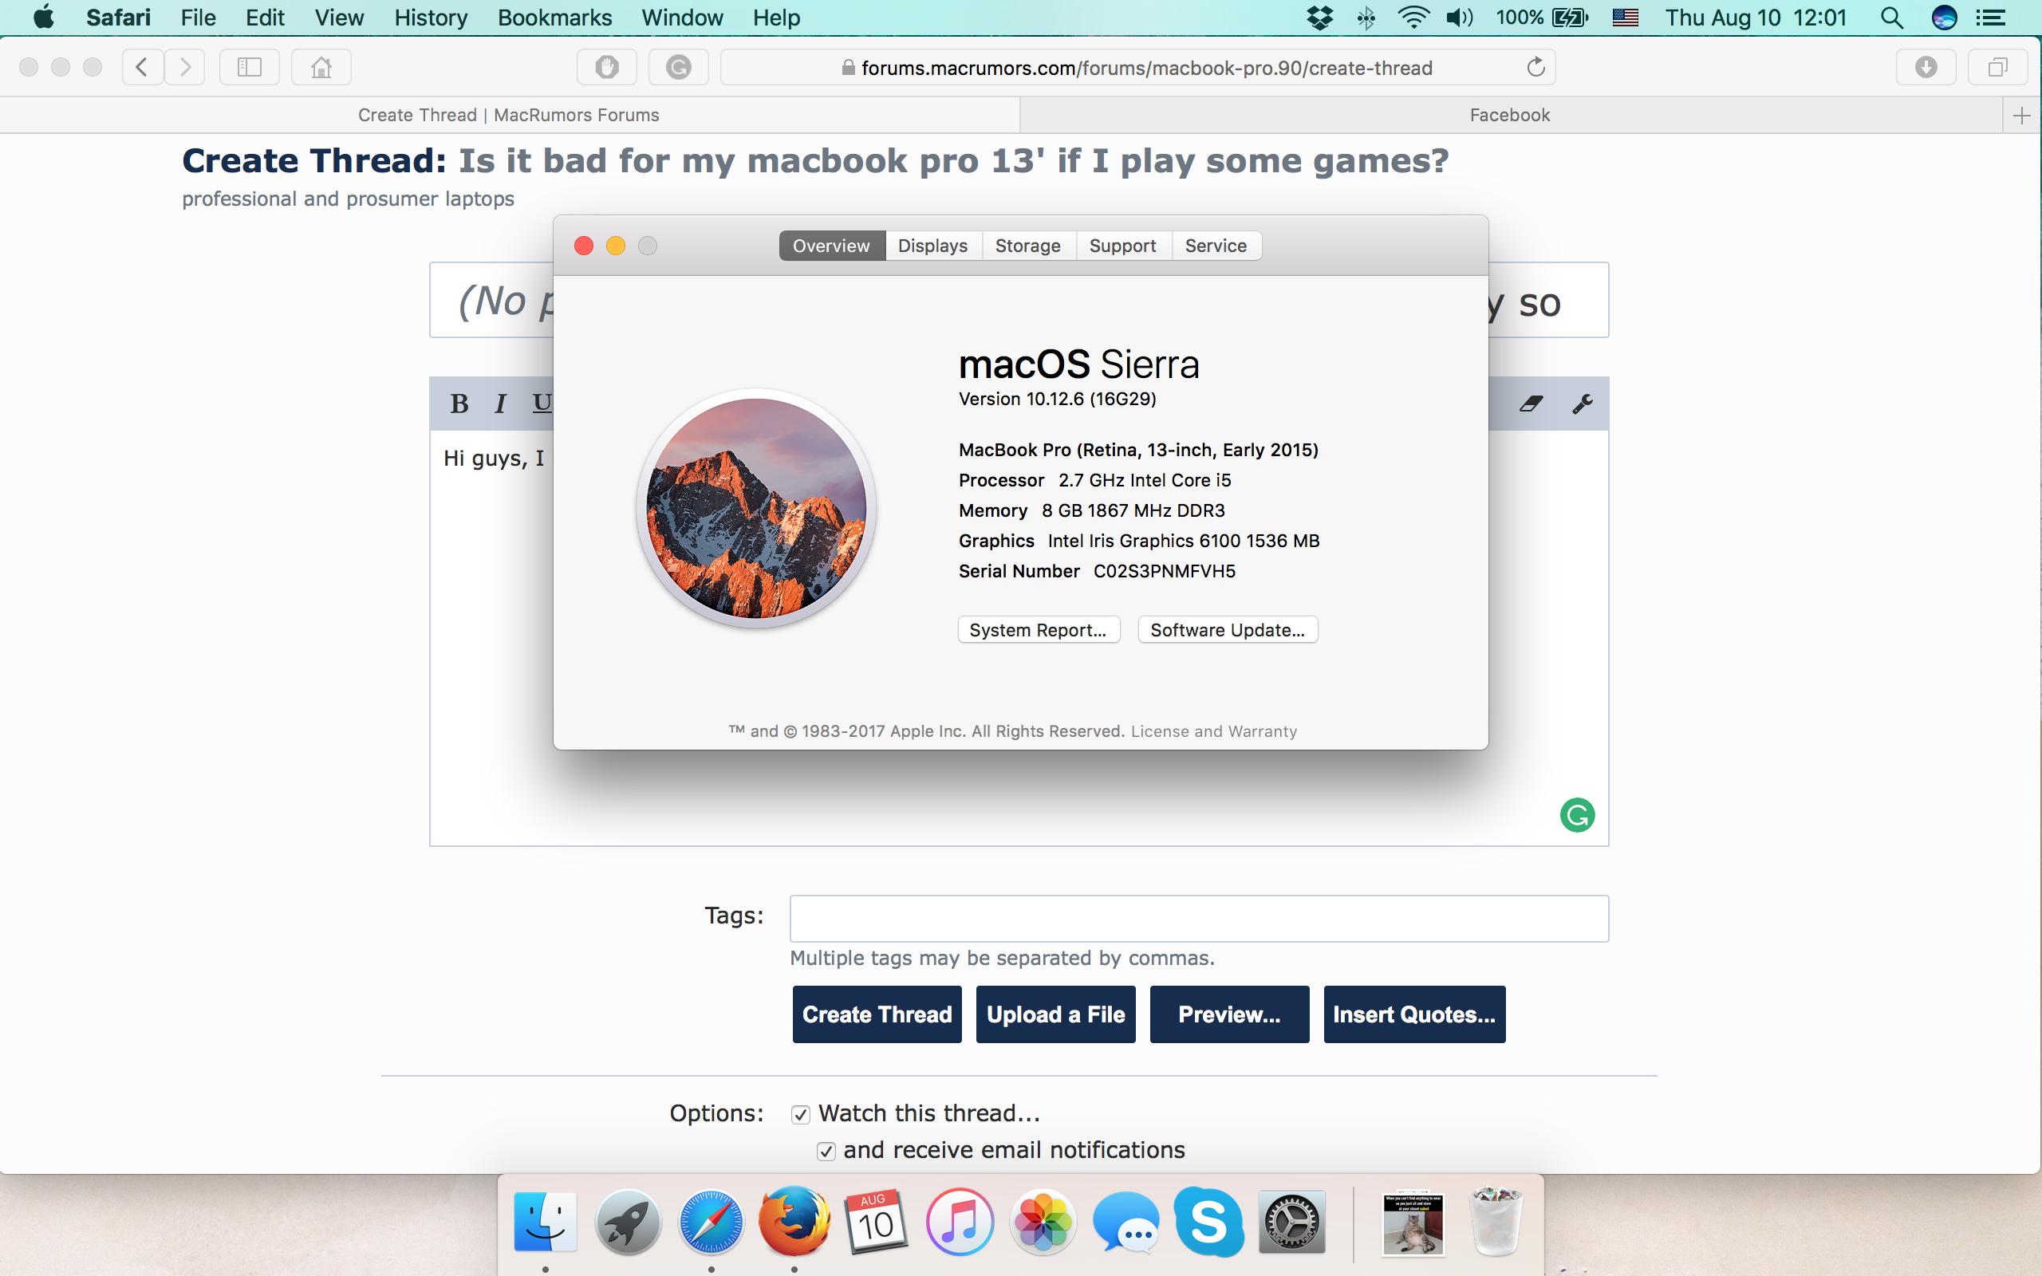This screenshot has width=2042, height=1276.
Task: Click the Preview button
Action: [x=1229, y=1014]
